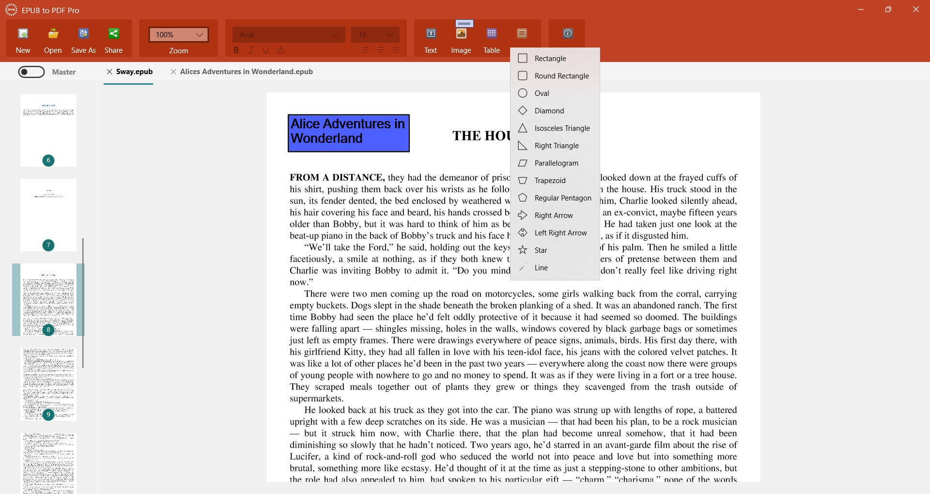Close the Sway.epub tab
This screenshot has height=494, width=930.
[x=109, y=72]
